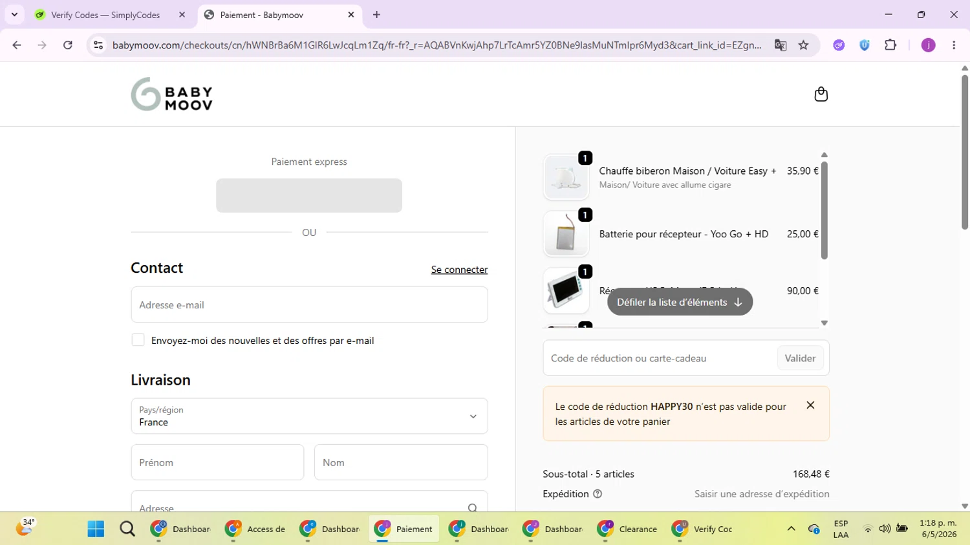This screenshot has width=970, height=545.
Task: Open the Paiement taskbar window
Action: click(404, 529)
